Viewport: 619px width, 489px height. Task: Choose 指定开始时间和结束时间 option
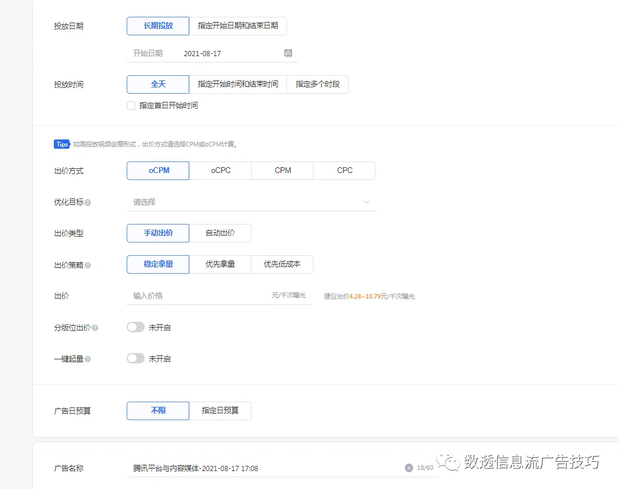(238, 84)
